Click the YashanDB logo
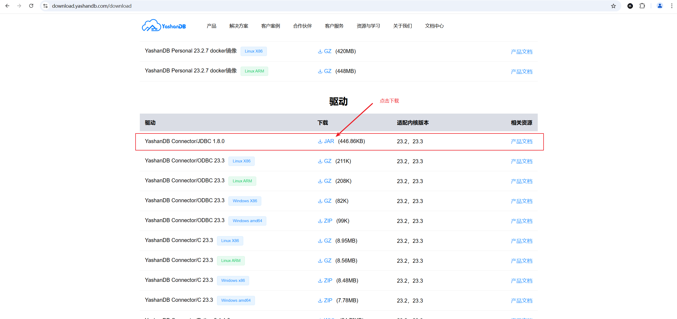This screenshot has height=319, width=677. click(x=164, y=26)
